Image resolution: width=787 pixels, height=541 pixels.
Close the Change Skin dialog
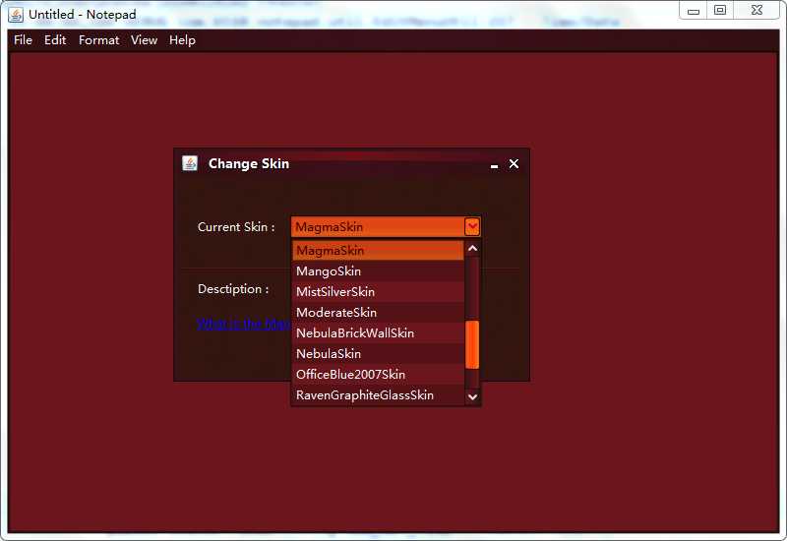pyautogui.click(x=514, y=163)
